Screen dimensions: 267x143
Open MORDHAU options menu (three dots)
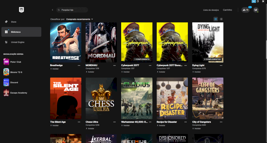coord(114,65)
